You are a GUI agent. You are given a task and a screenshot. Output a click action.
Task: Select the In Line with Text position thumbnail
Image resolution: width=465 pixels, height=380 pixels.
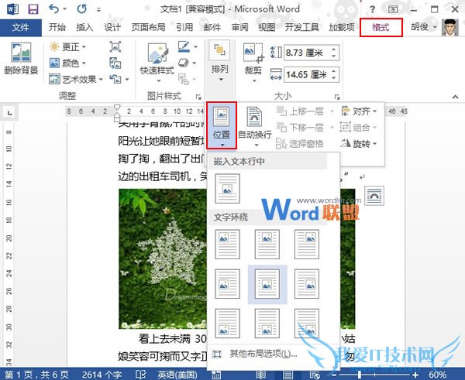tap(227, 188)
